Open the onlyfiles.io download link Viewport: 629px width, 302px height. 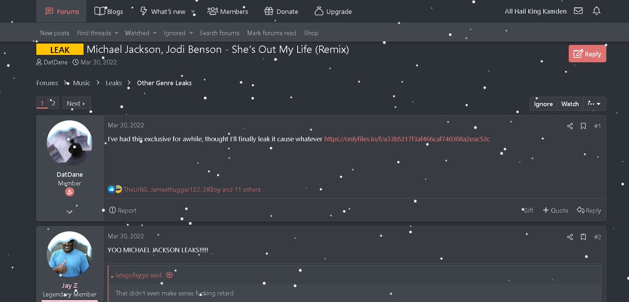[407, 139]
